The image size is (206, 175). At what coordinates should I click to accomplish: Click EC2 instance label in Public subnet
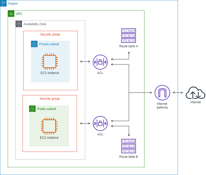(x=49, y=138)
